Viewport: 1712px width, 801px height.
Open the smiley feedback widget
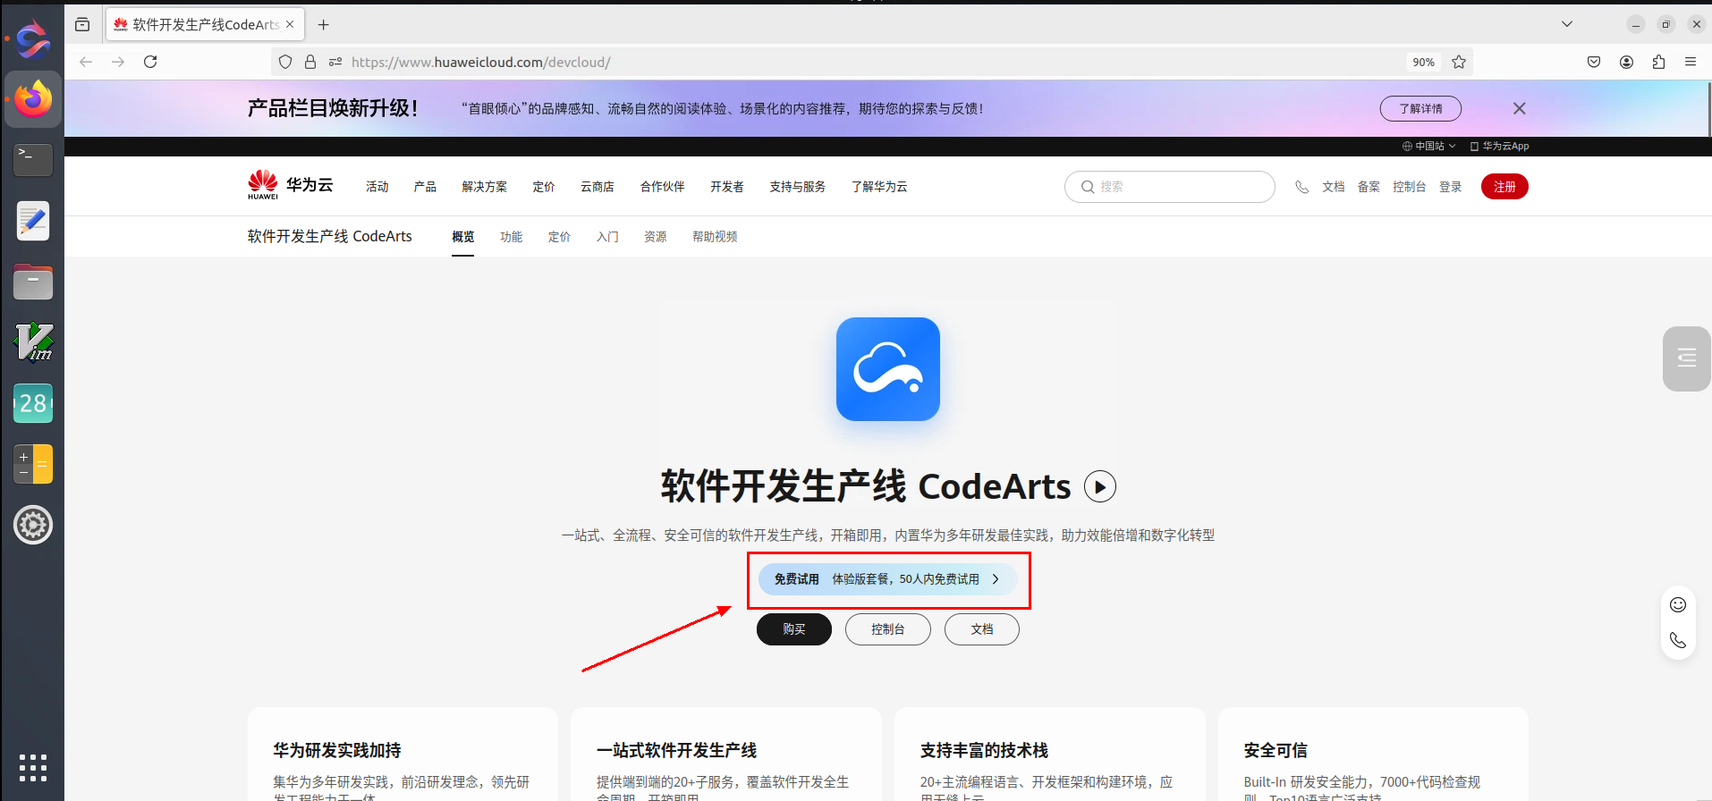click(x=1678, y=604)
